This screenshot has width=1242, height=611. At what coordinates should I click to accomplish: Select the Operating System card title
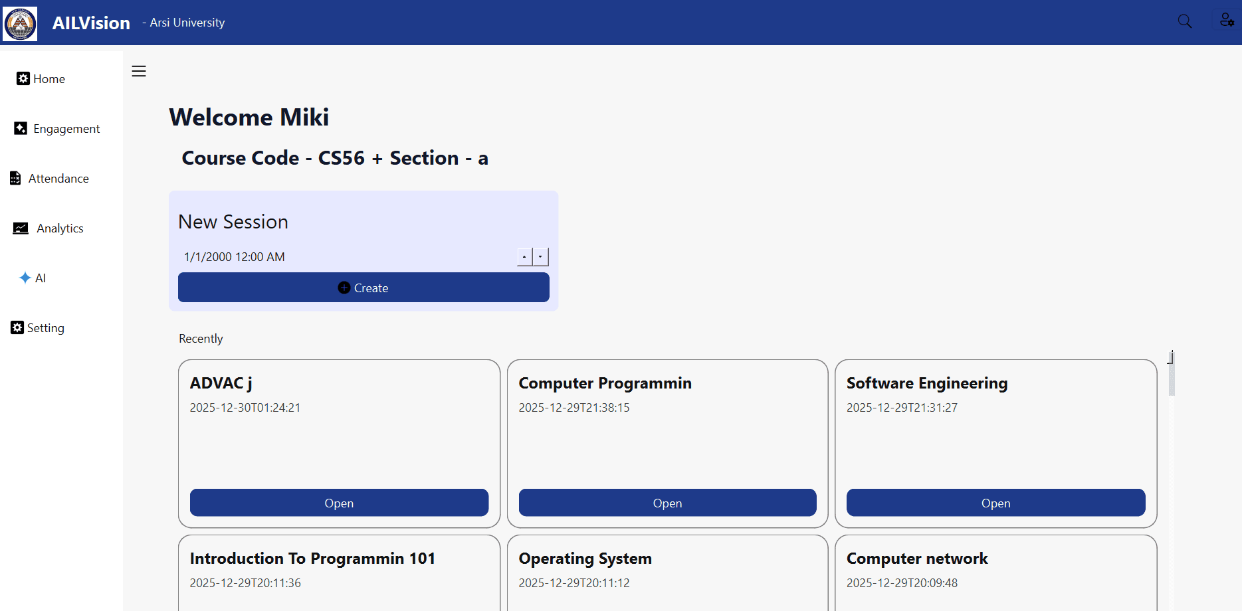pyautogui.click(x=585, y=559)
